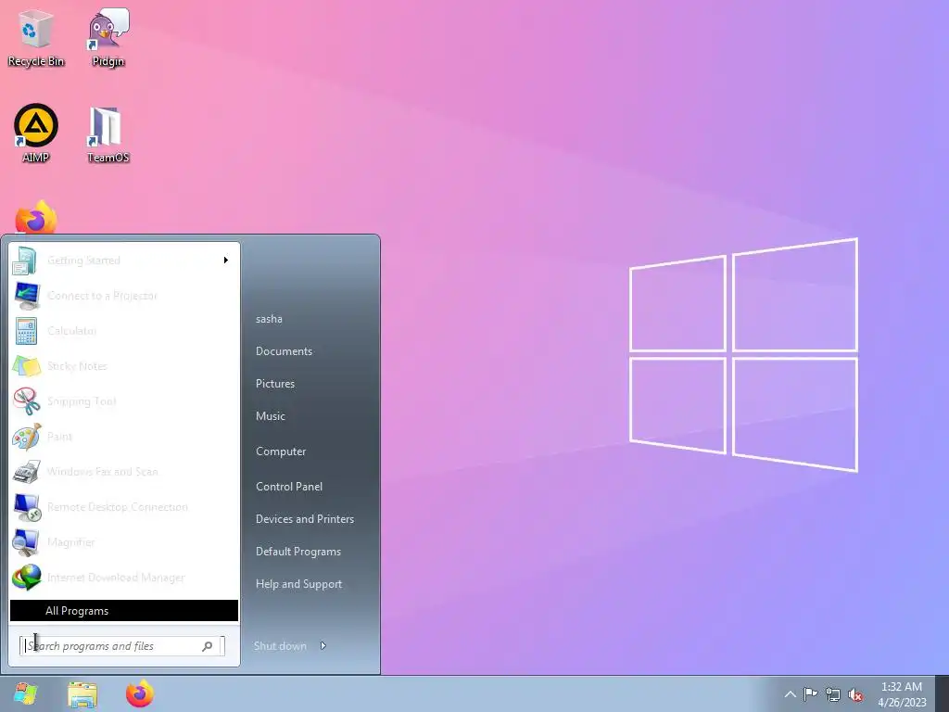Click the Action Center flag tray icon

tap(810, 693)
